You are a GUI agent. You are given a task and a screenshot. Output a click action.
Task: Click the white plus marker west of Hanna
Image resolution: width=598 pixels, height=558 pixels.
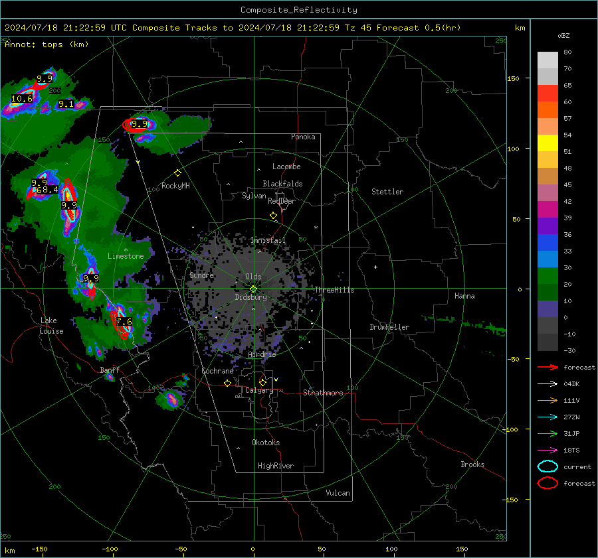[375, 267]
